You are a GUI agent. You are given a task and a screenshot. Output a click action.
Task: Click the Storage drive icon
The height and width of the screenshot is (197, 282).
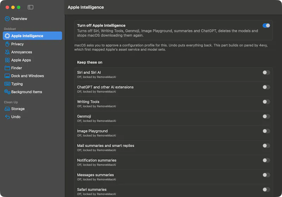pyautogui.click(x=7, y=109)
